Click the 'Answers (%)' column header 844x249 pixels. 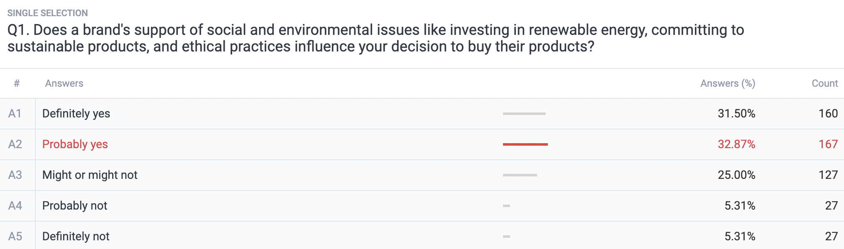728,83
